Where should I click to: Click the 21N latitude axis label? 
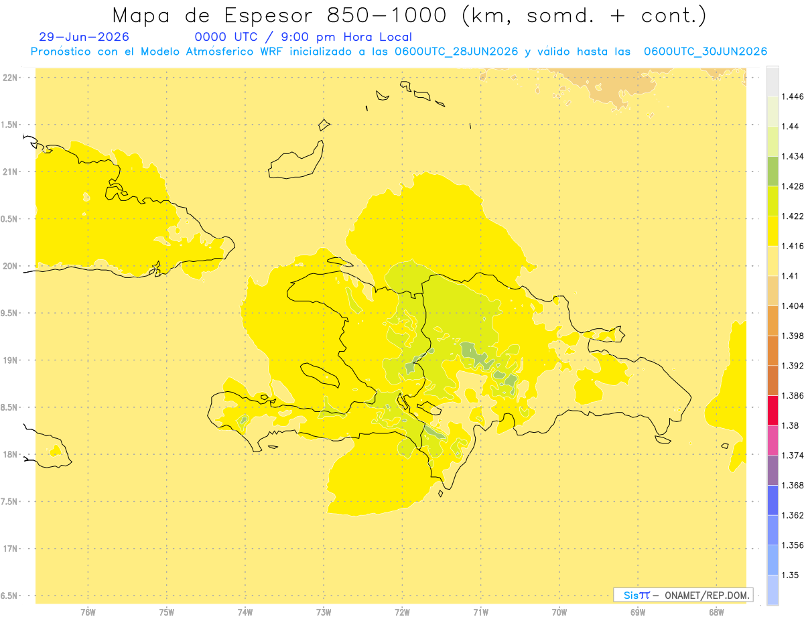click(x=9, y=171)
